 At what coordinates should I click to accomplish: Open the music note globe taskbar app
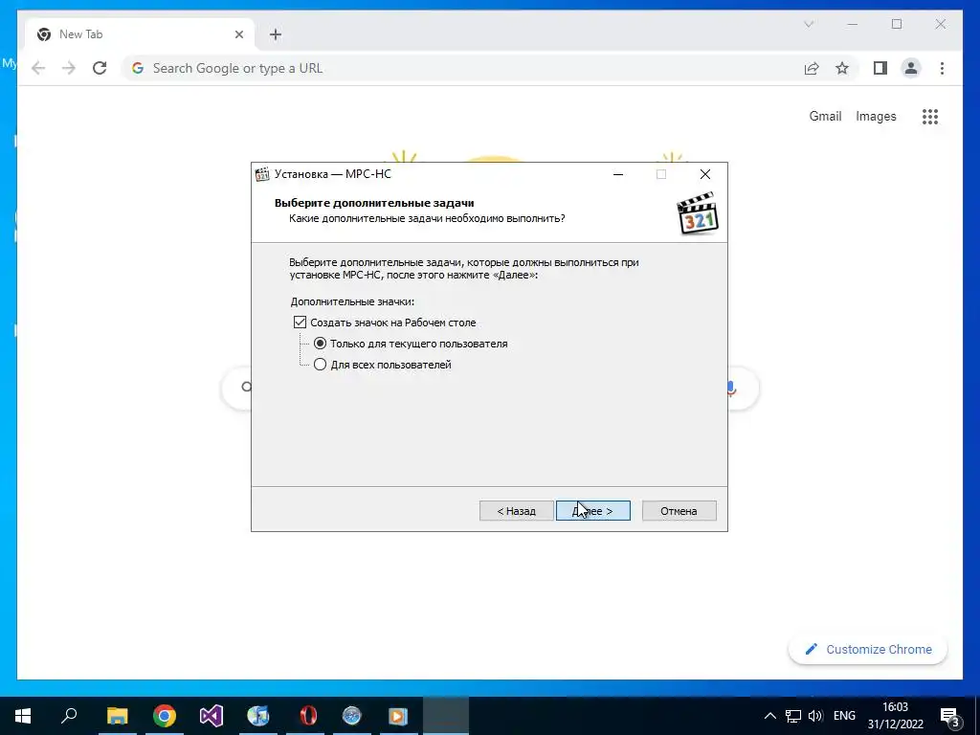258,716
